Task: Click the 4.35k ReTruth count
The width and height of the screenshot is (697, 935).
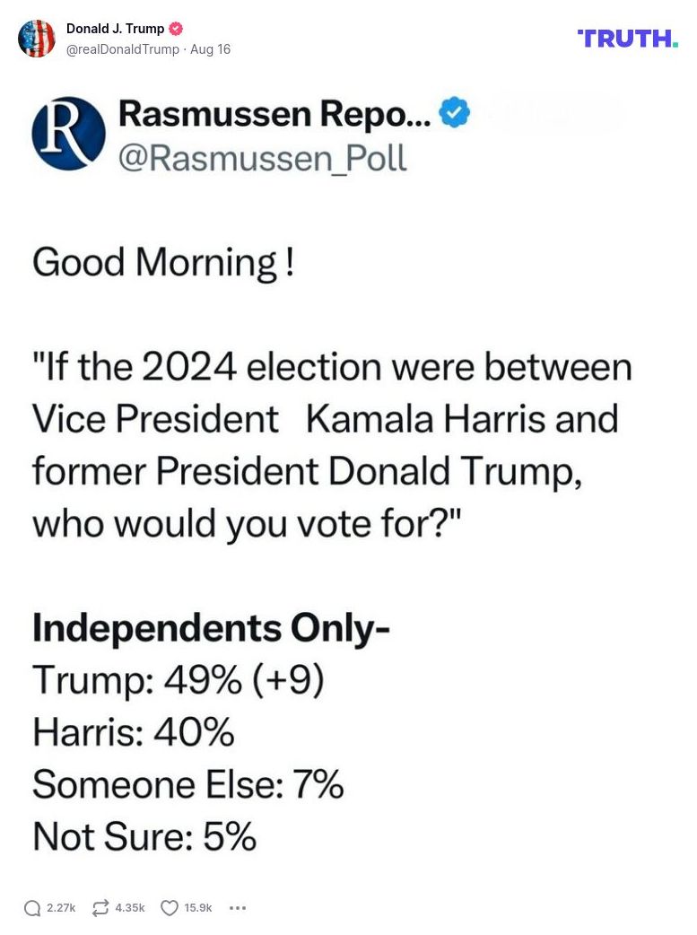Action: pyautogui.click(x=129, y=908)
